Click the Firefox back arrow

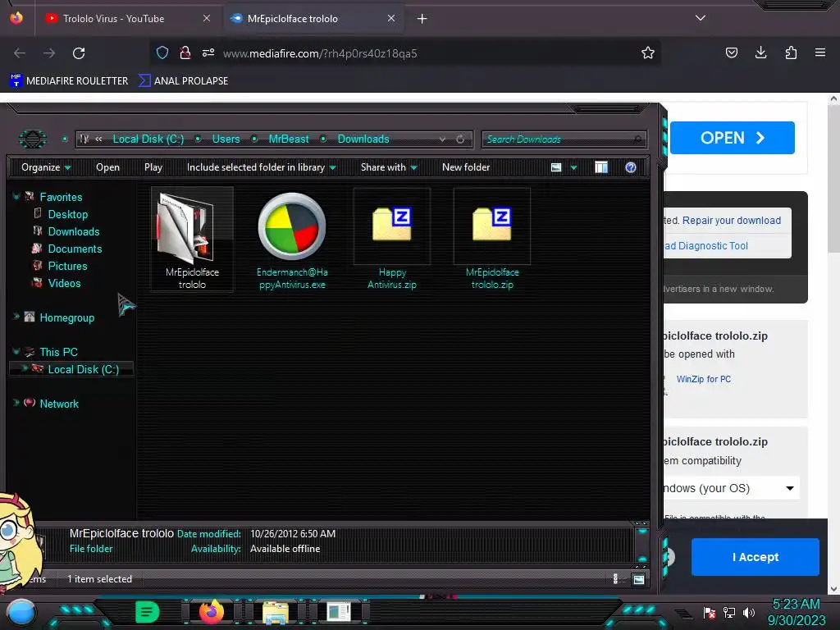click(x=20, y=53)
